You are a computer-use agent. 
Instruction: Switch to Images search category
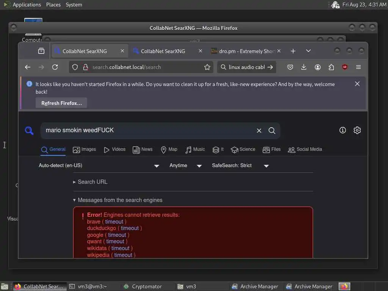click(84, 149)
